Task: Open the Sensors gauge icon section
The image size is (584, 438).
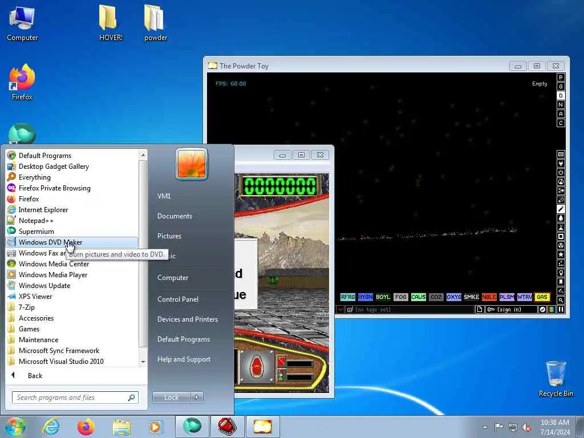Action: point(561,182)
